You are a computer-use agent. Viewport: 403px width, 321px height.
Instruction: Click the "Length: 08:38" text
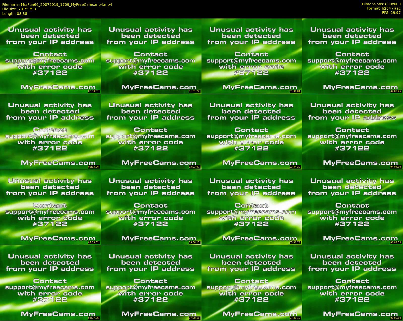(x=15, y=14)
